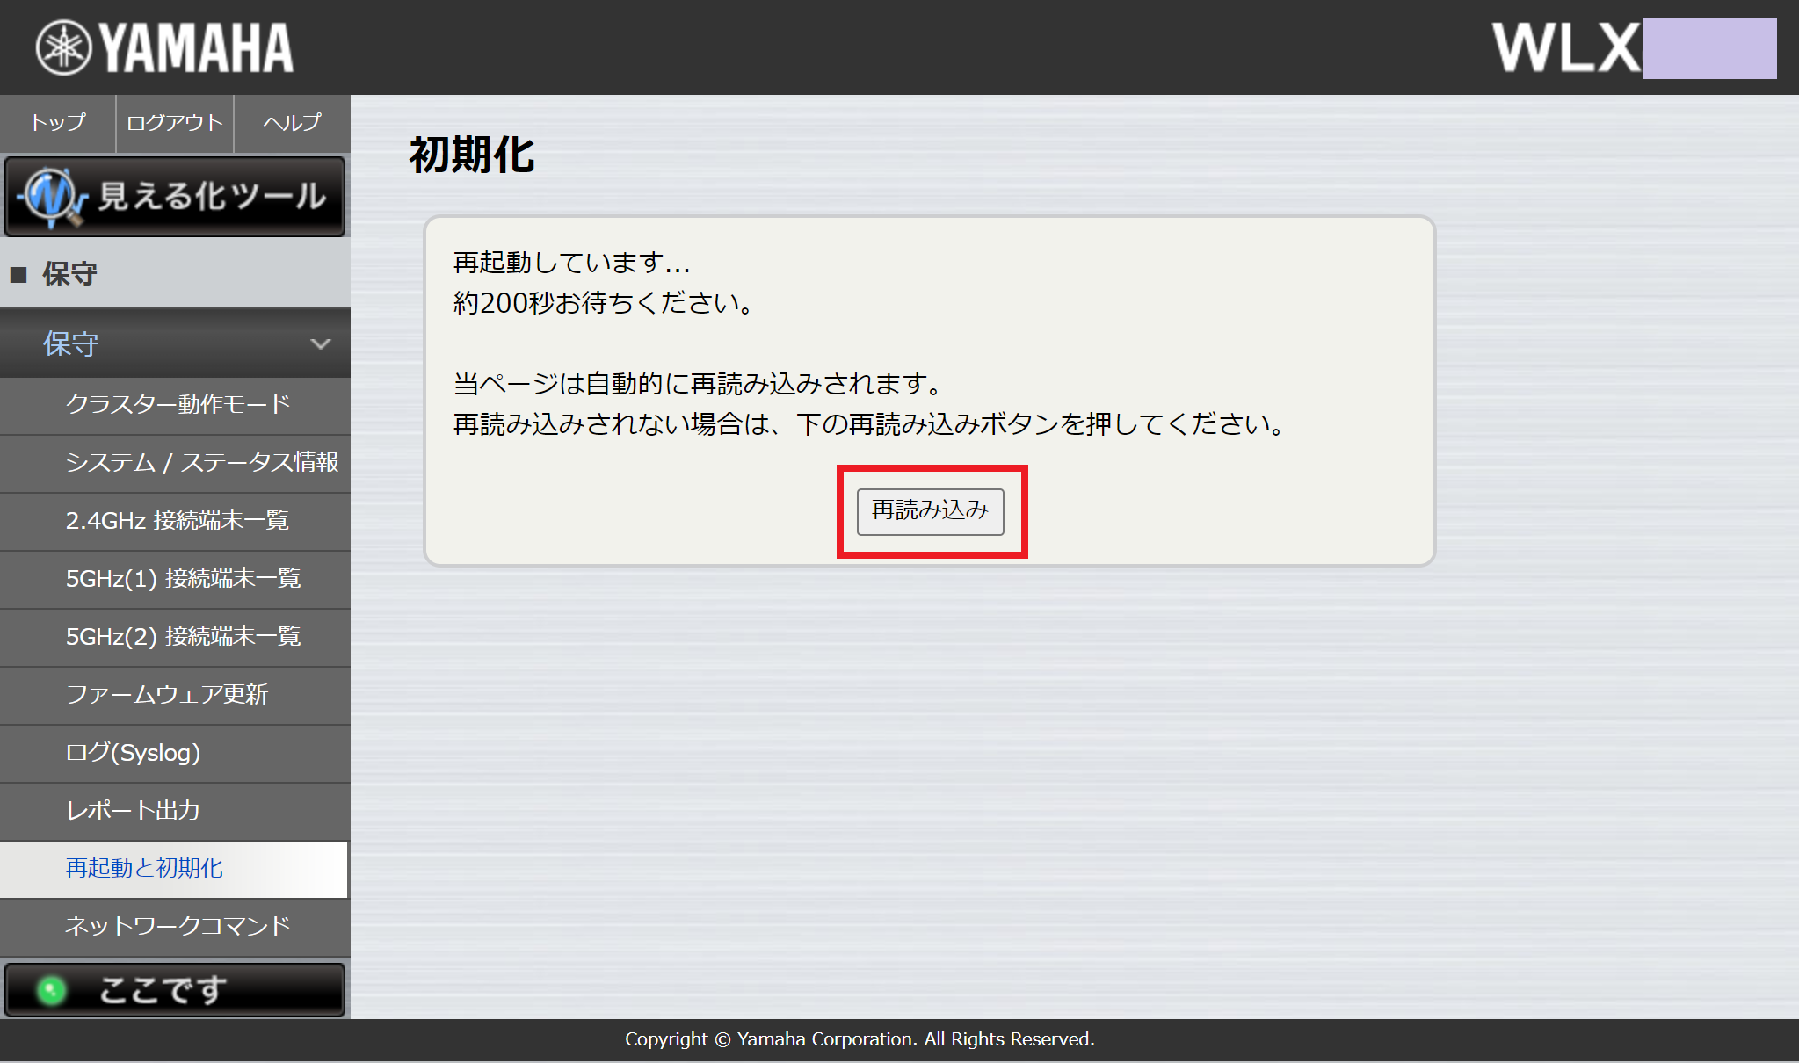Select 再起動と初期化 menu item

[144, 868]
